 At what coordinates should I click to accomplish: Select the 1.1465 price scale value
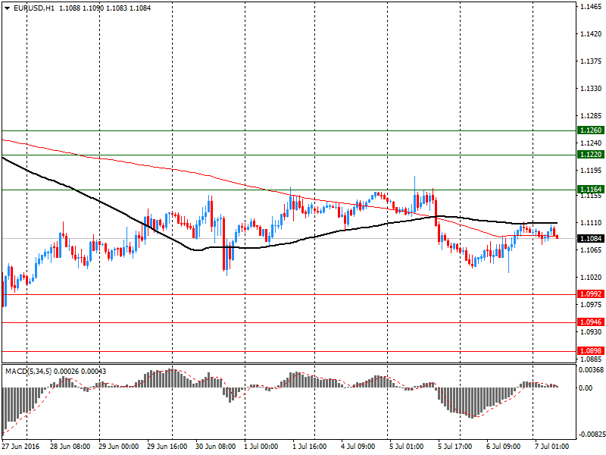(x=591, y=7)
